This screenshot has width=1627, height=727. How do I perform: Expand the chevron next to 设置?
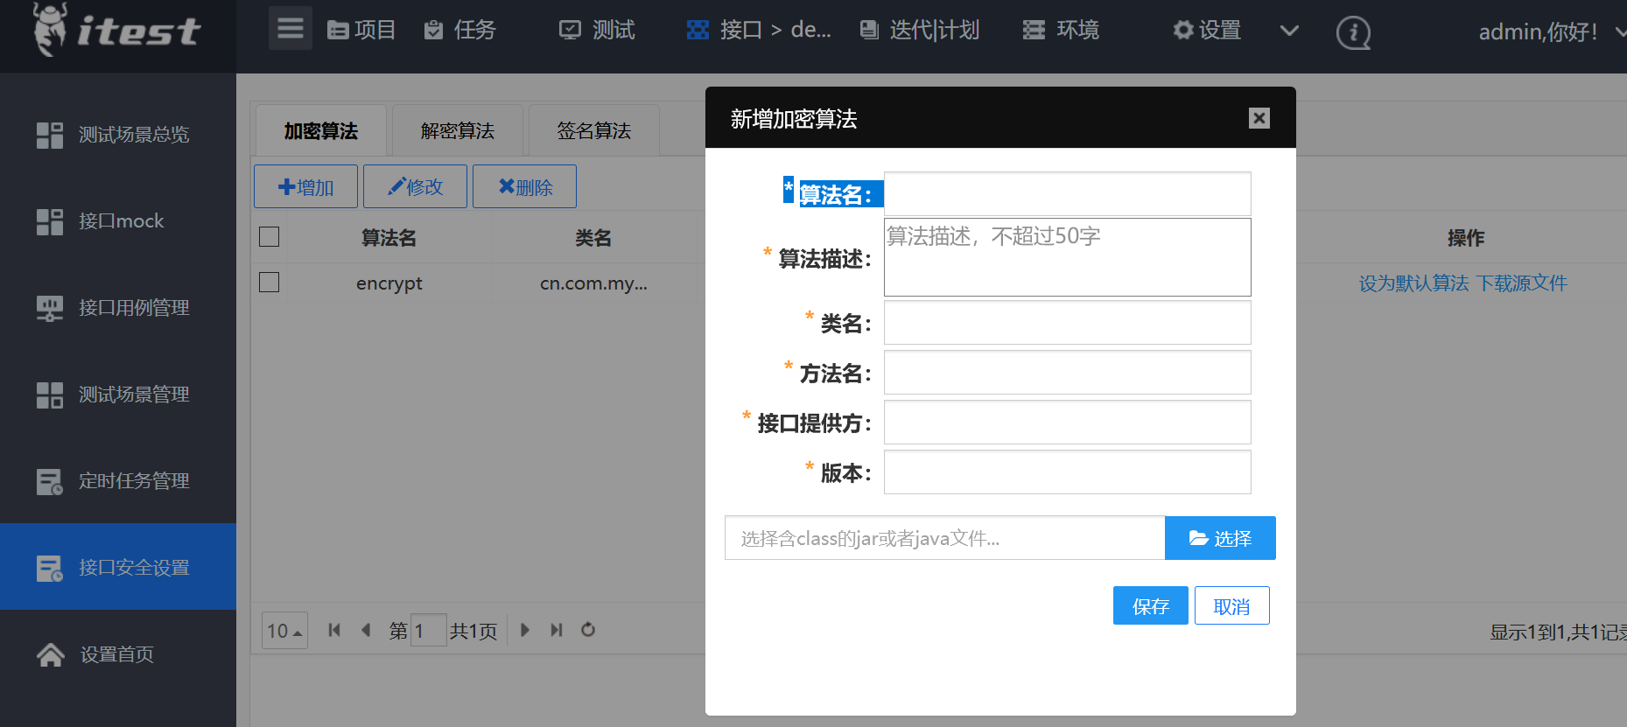[x=1289, y=31]
